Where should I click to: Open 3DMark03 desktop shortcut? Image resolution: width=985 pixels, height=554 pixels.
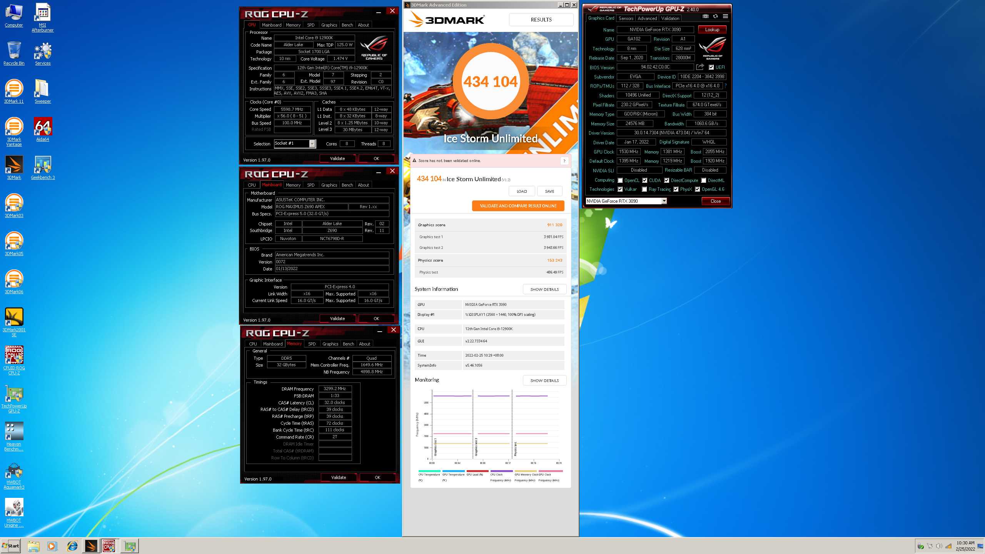click(x=14, y=205)
